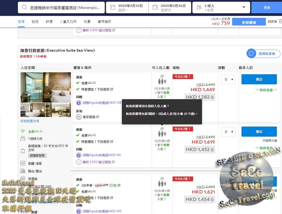This screenshot has width=282, height=214.
Task: Click the lock icon beside HKD 1,452
Action: (212, 150)
